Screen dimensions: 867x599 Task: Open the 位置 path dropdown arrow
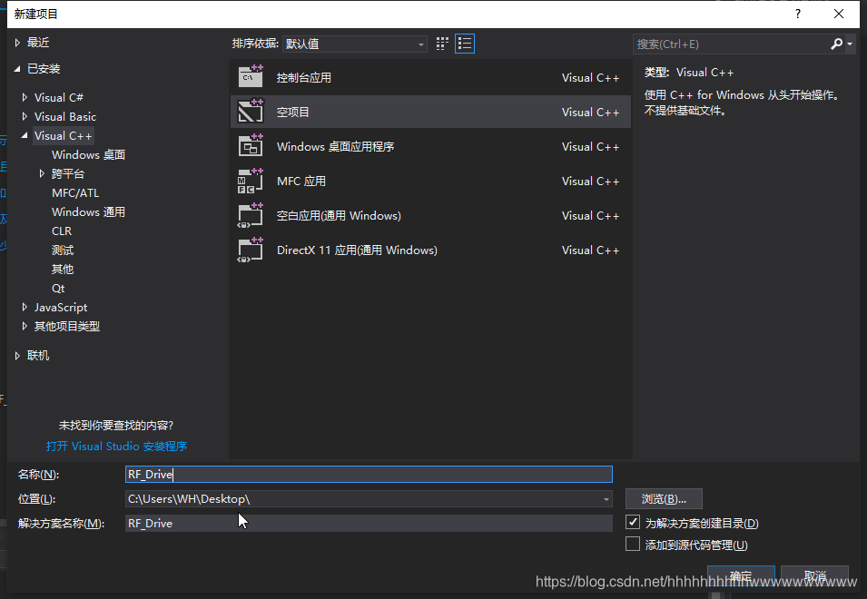point(606,499)
